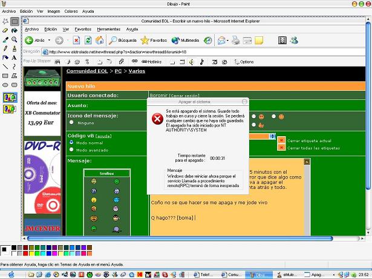Switch to the Comu... taskbar window
This screenshot has width=372, height=279.
(x=232, y=275)
